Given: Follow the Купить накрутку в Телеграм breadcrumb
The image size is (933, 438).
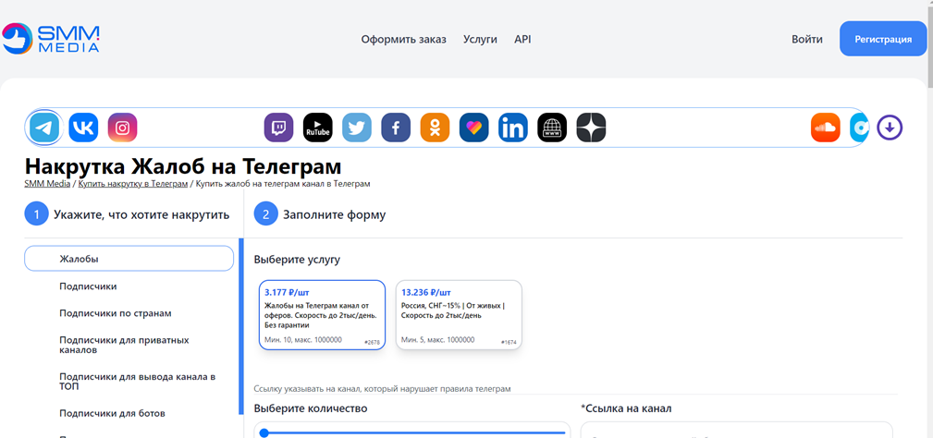Looking at the screenshot, I should pos(132,184).
